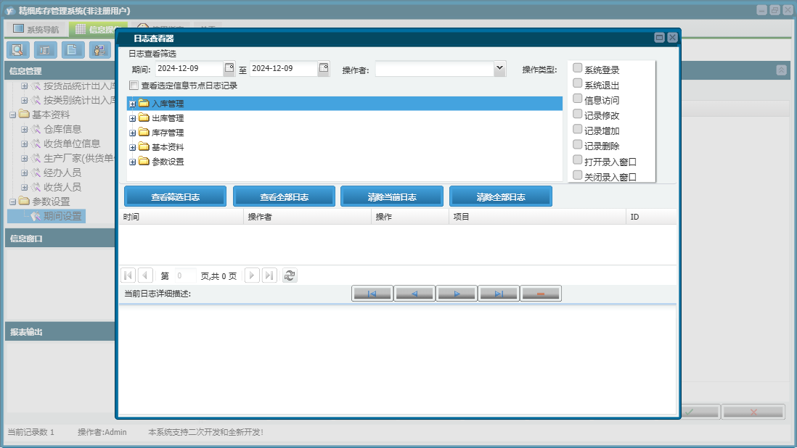
Task: Go to last page of log table
Action: pos(269,275)
